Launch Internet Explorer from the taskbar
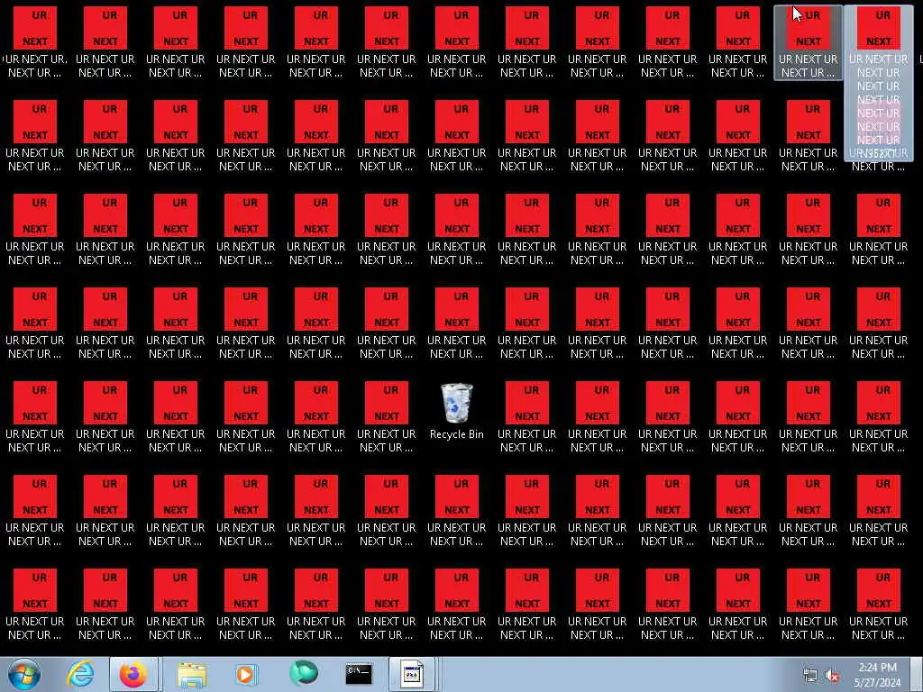This screenshot has width=923, height=692. coord(80,674)
